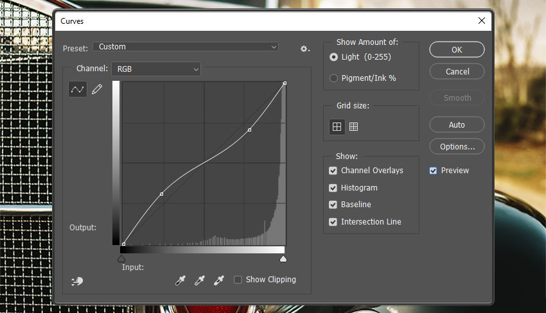Open the preset options gear menu
The image size is (546, 313).
point(305,49)
